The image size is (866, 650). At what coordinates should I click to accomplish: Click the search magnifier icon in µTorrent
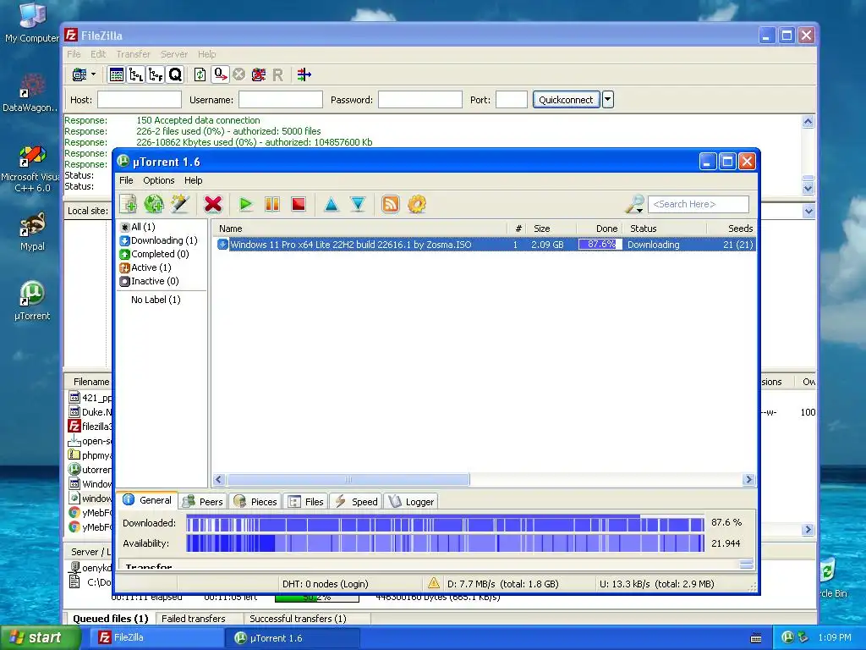pos(634,204)
